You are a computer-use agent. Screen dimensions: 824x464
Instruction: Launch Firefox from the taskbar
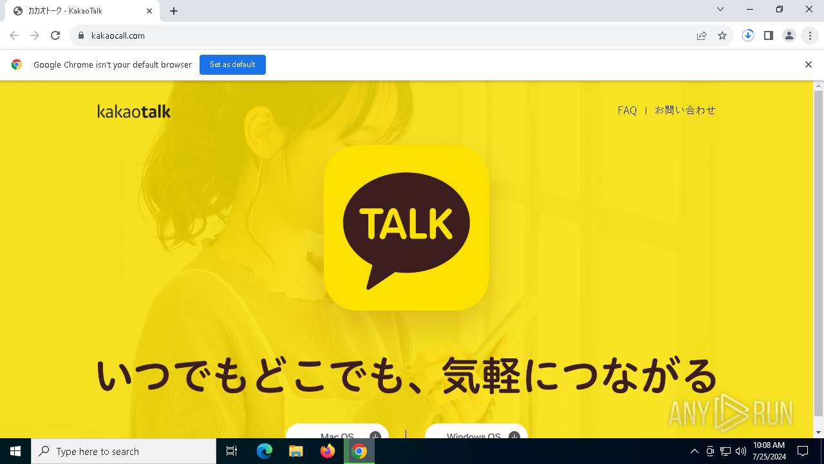point(328,451)
